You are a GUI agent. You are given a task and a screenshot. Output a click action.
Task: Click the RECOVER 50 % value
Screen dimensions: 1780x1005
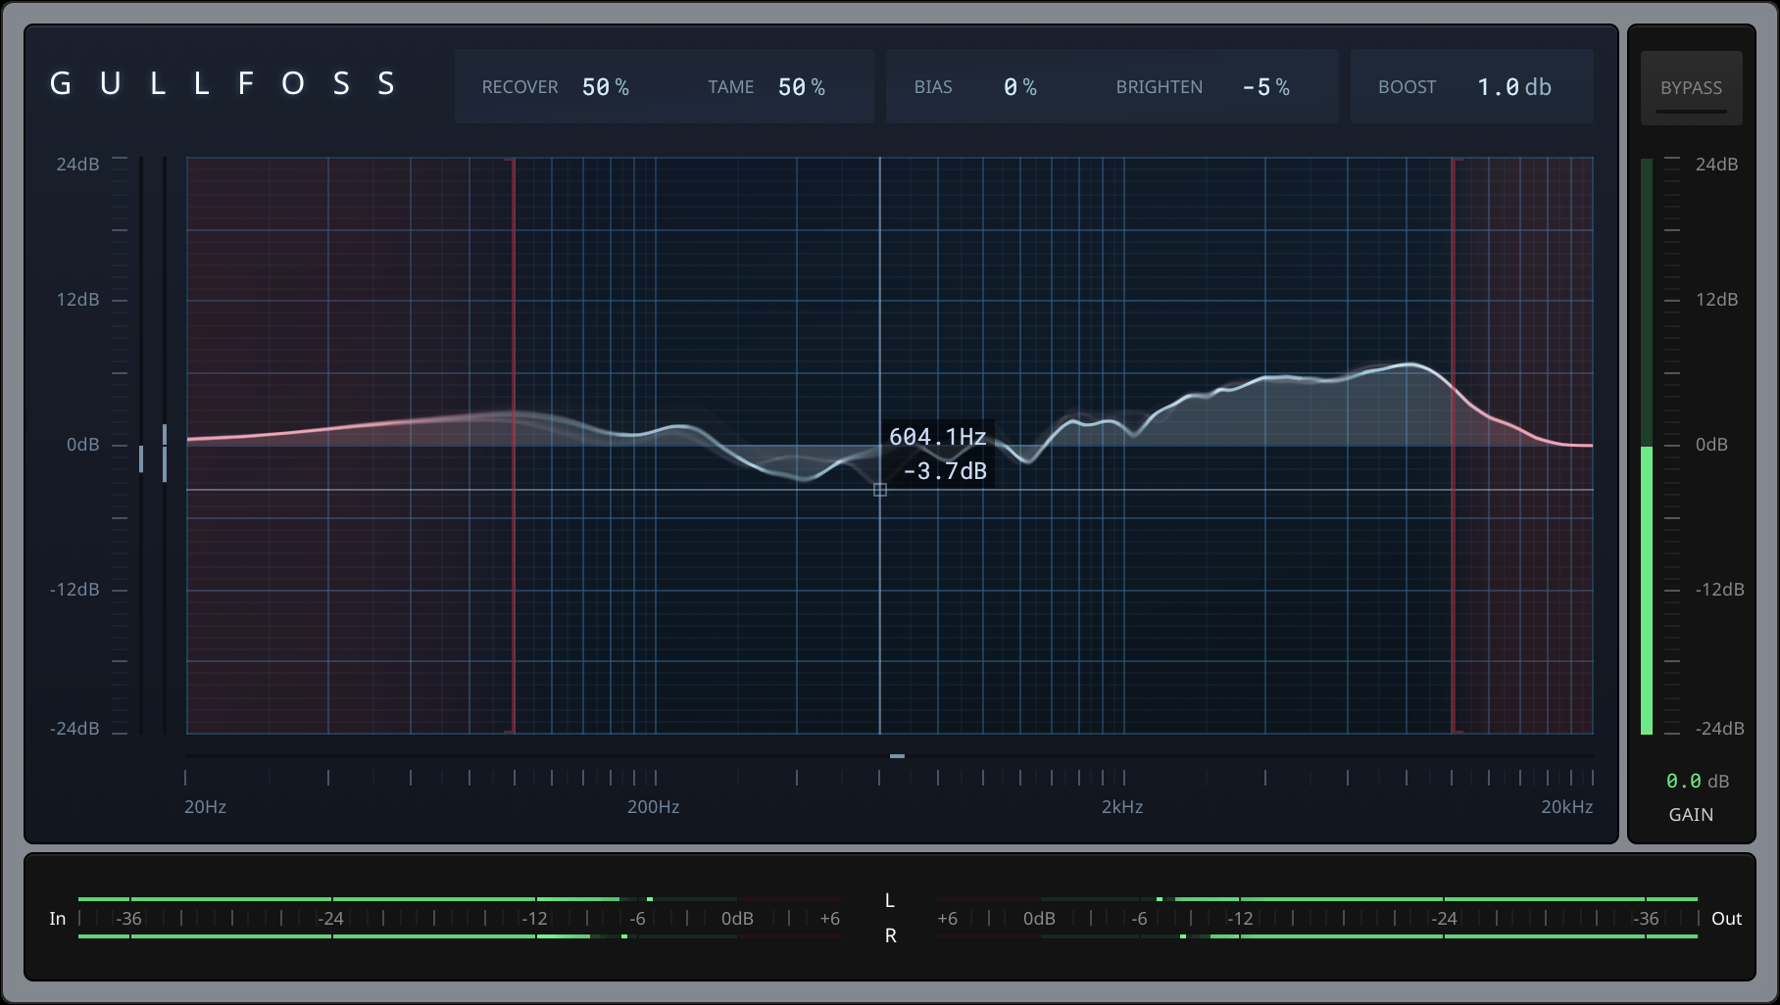coord(606,87)
